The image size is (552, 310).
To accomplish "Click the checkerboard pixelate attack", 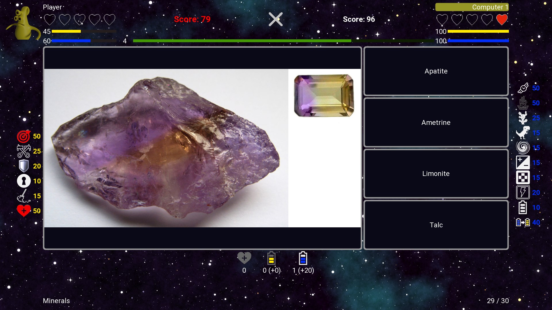I will click(523, 178).
